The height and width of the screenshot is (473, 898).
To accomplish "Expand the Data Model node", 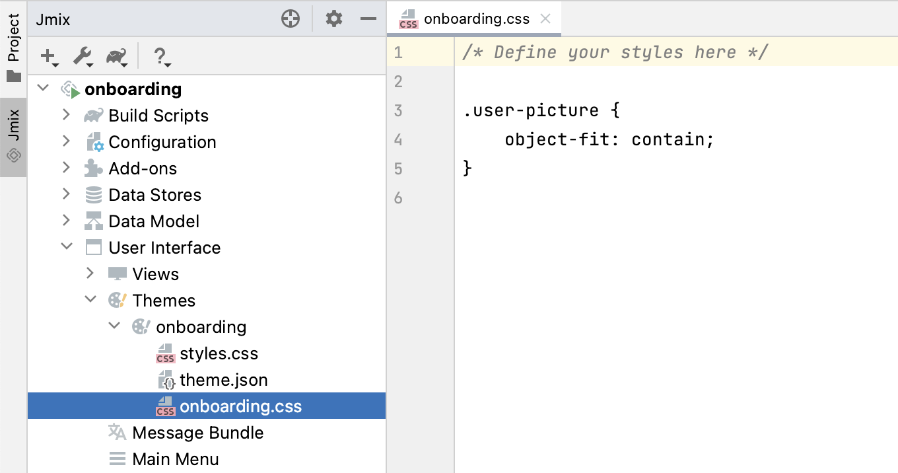I will 66,221.
